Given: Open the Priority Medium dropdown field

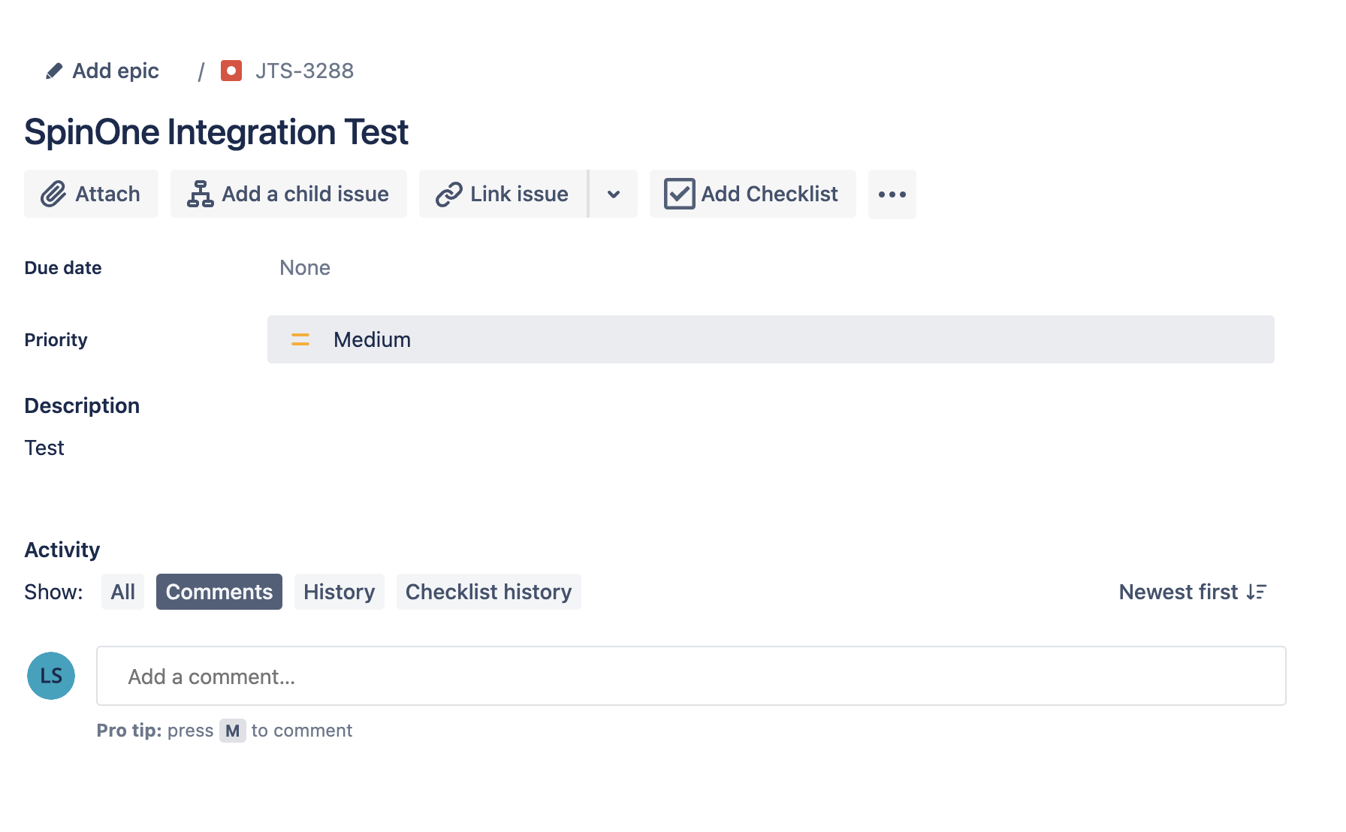Looking at the screenshot, I should pos(770,340).
